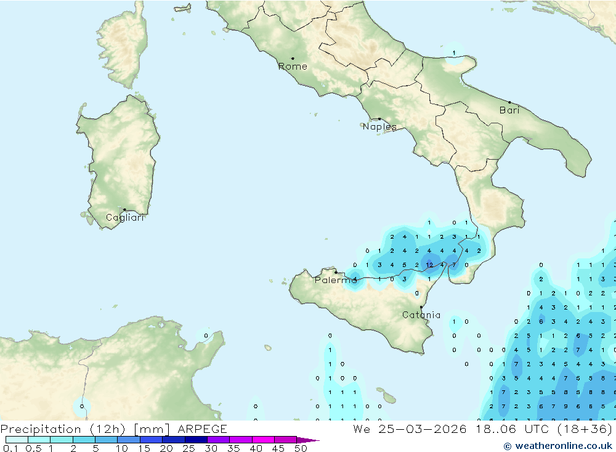The height and width of the screenshot is (452, 616).
Task: Pick the 35–40 mm legend swatch
Action: point(241,440)
